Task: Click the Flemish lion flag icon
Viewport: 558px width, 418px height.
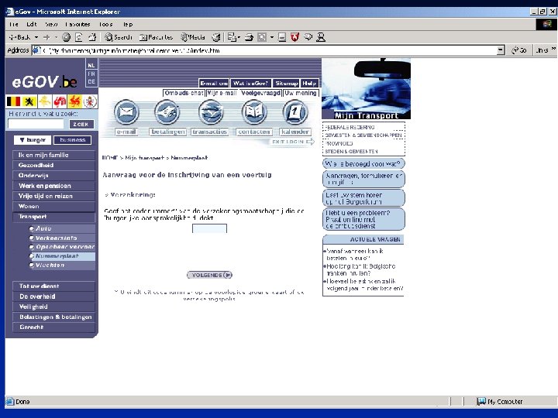Action: tap(29, 101)
